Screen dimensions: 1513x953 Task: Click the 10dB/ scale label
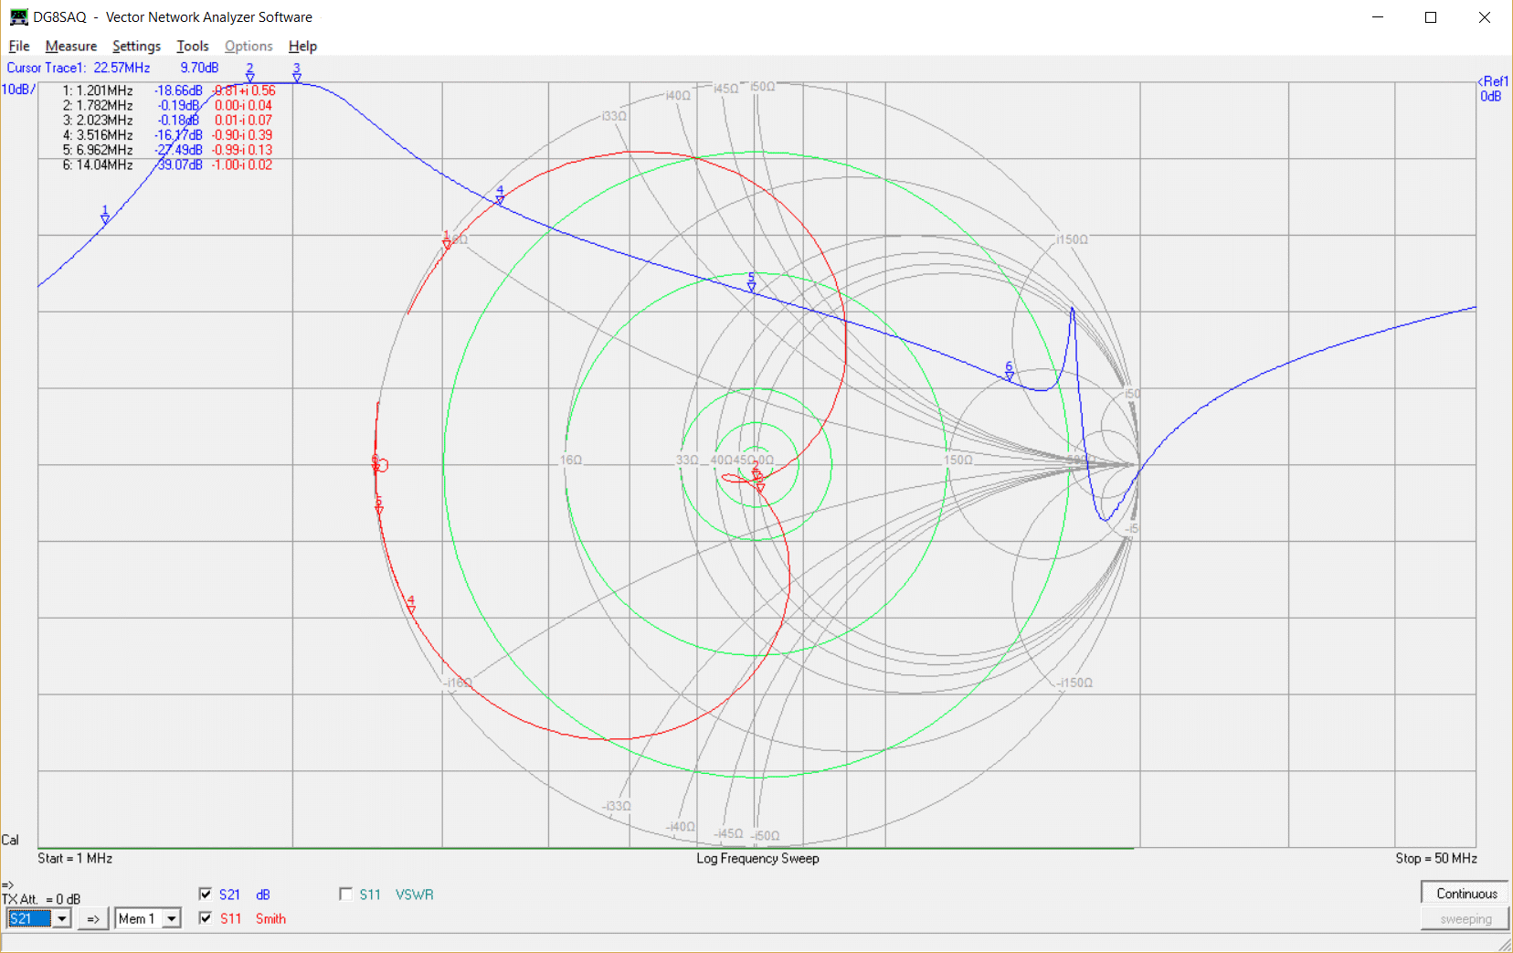click(18, 90)
